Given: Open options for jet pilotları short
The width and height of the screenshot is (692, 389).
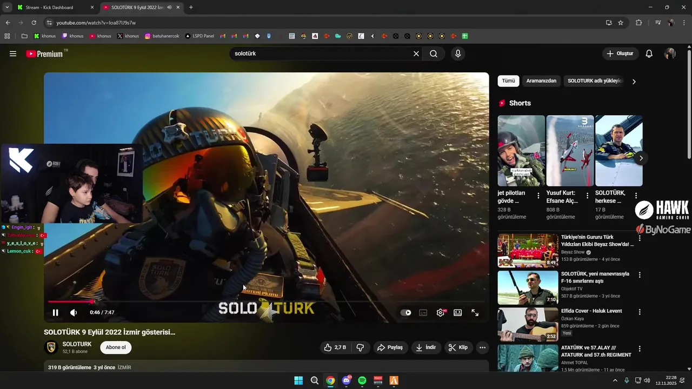Looking at the screenshot, I should coord(538,196).
